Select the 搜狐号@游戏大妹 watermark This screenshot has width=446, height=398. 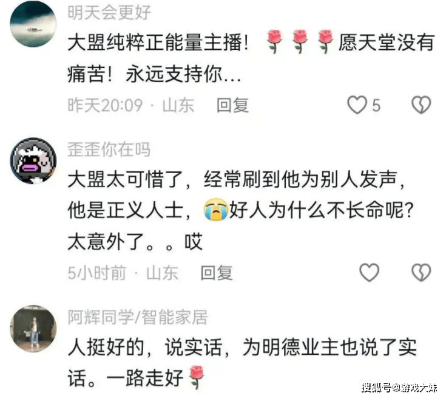[399, 388]
